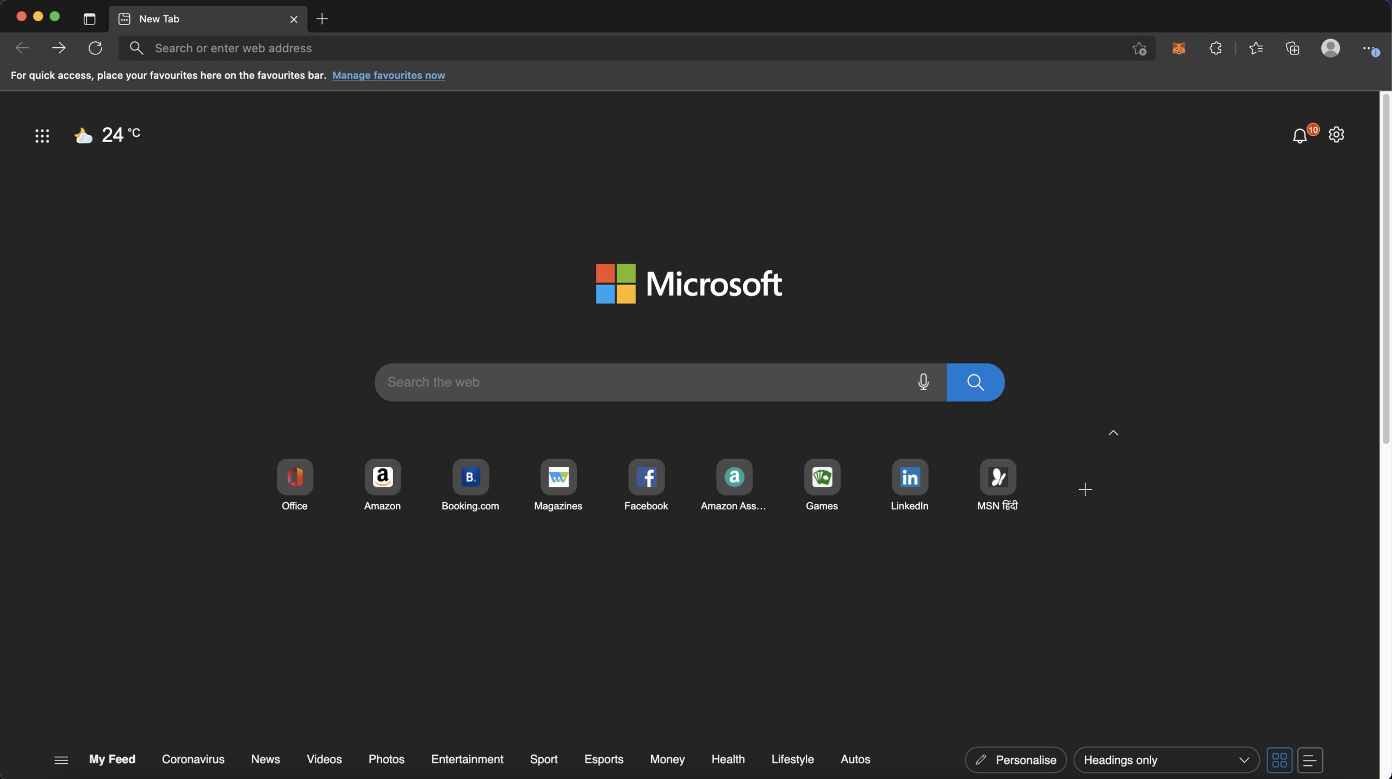Reload the page with refresh icon
Screen dimensions: 1392x779
(x=95, y=48)
